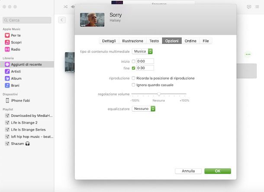Enable Ignora quando casuale
264x192 pixels.
(x=133, y=85)
